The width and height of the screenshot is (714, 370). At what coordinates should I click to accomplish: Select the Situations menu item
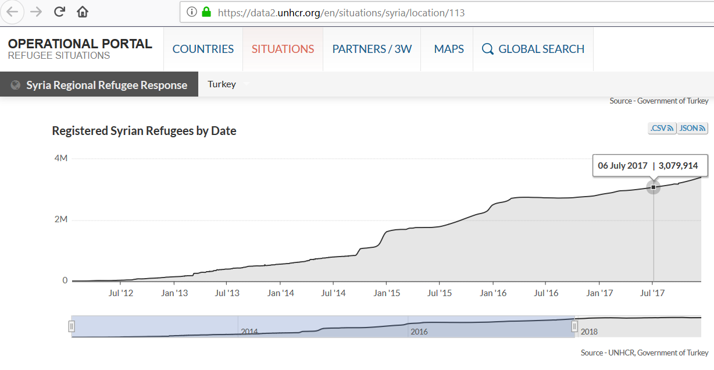283,49
